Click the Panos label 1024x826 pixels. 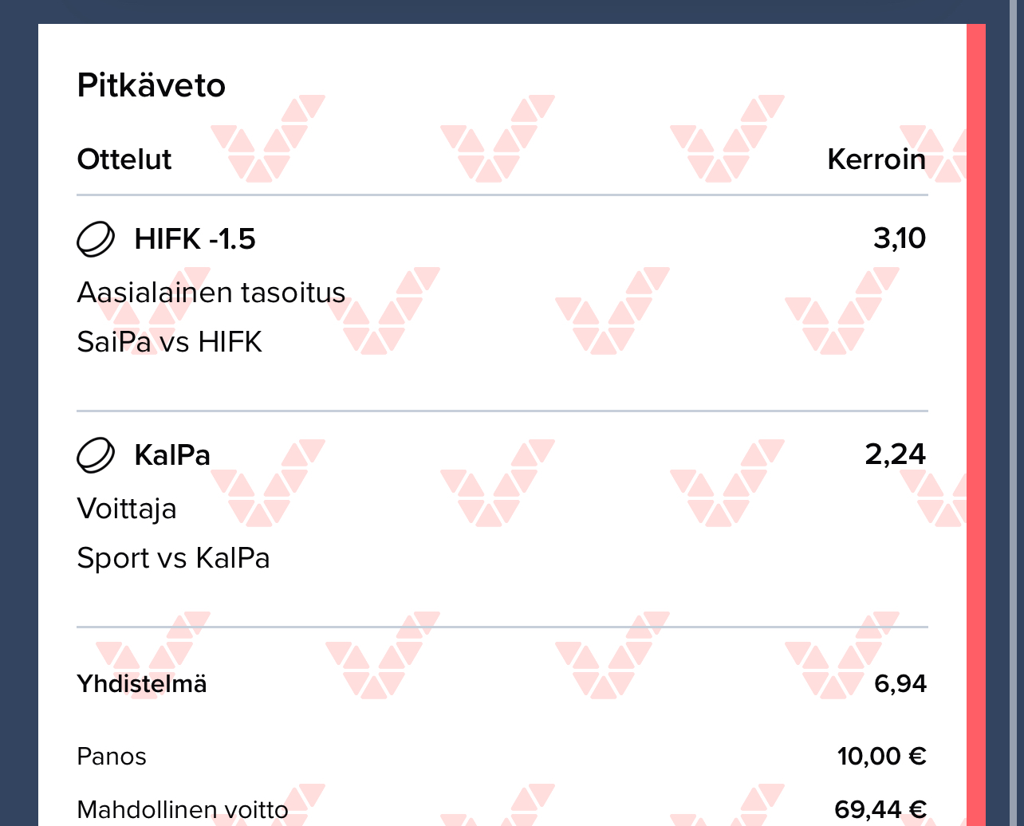(112, 756)
